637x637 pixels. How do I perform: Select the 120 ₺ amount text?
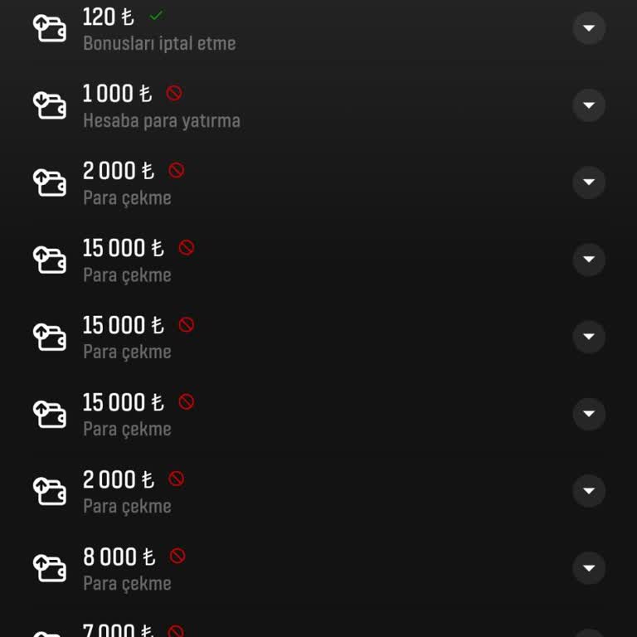(x=108, y=17)
